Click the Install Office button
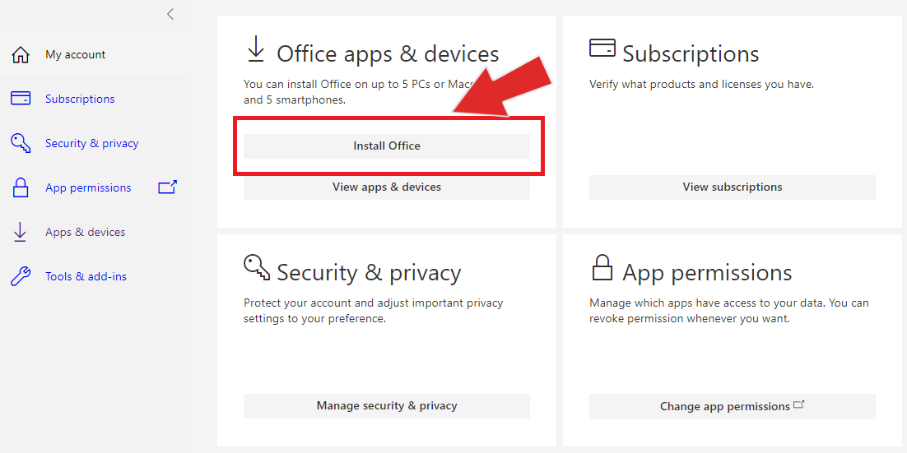 [x=386, y=146]
